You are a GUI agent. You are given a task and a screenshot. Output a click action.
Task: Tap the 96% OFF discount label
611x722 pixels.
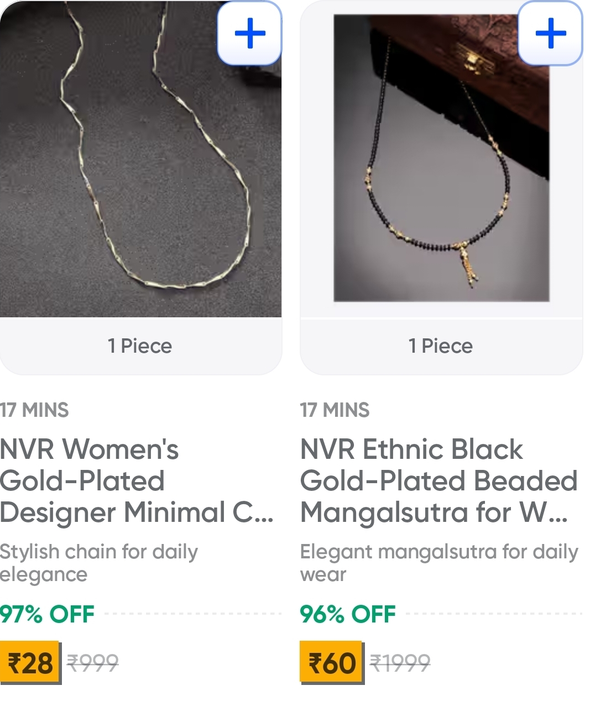pyautogui.click(x=348, y=614)
